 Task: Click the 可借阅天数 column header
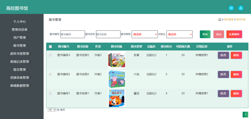tap(183, 47)
